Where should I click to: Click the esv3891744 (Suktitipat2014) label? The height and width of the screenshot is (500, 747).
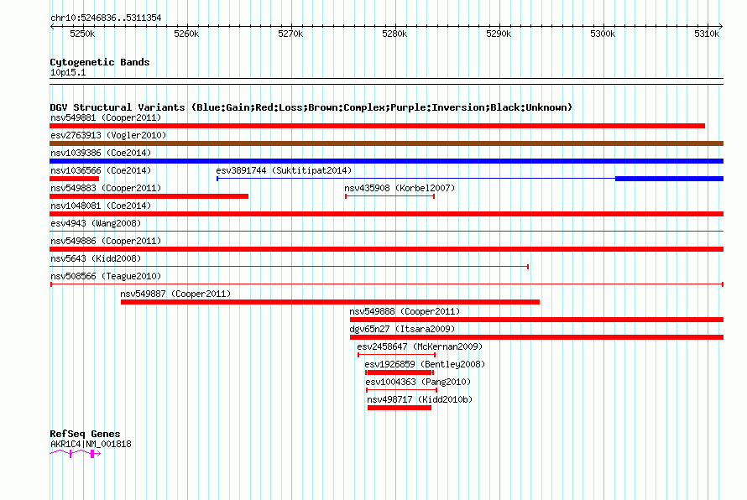click(x=284, y=170)
